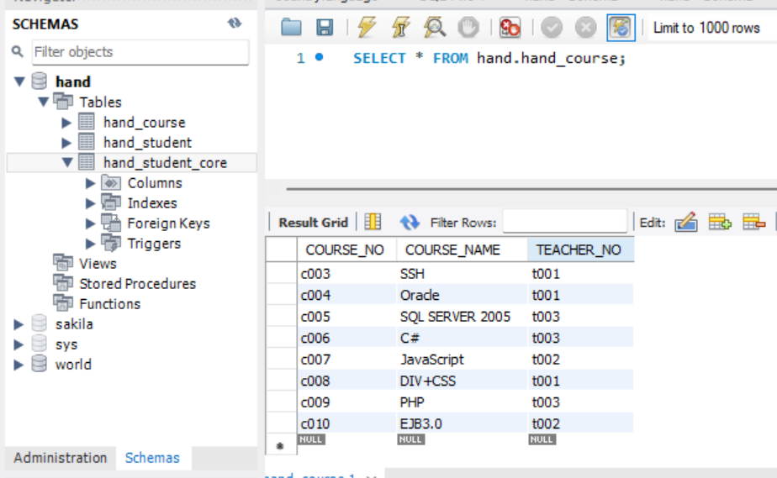777x478 pixels.
Task: Stop the running query with the hand icon
Action: click(468, 27)
